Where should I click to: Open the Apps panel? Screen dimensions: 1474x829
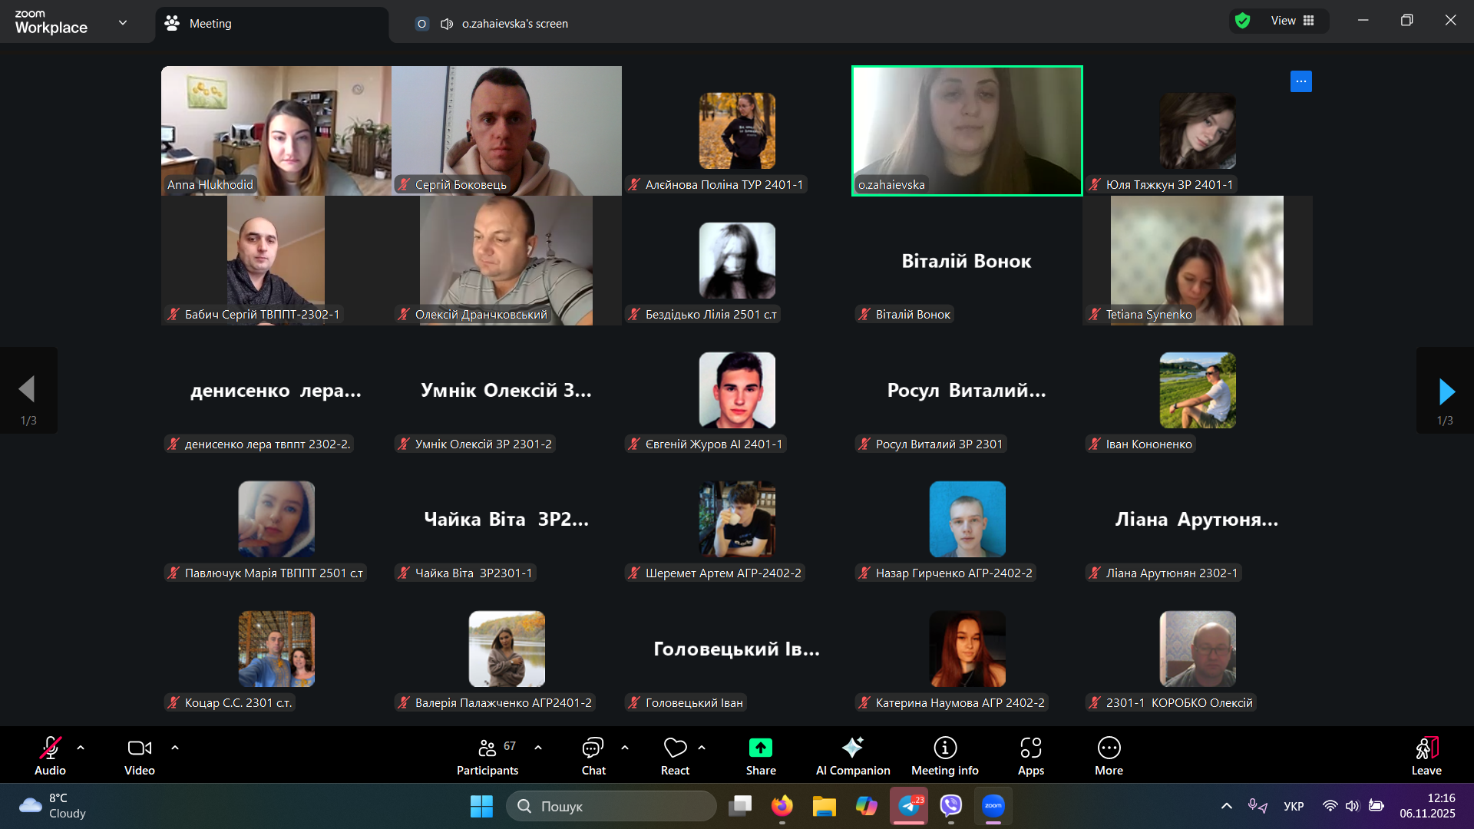point(1030,756)
